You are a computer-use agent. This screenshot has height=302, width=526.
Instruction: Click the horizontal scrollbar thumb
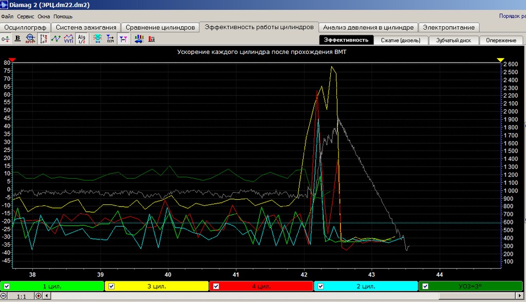click(x=477, y=296)
